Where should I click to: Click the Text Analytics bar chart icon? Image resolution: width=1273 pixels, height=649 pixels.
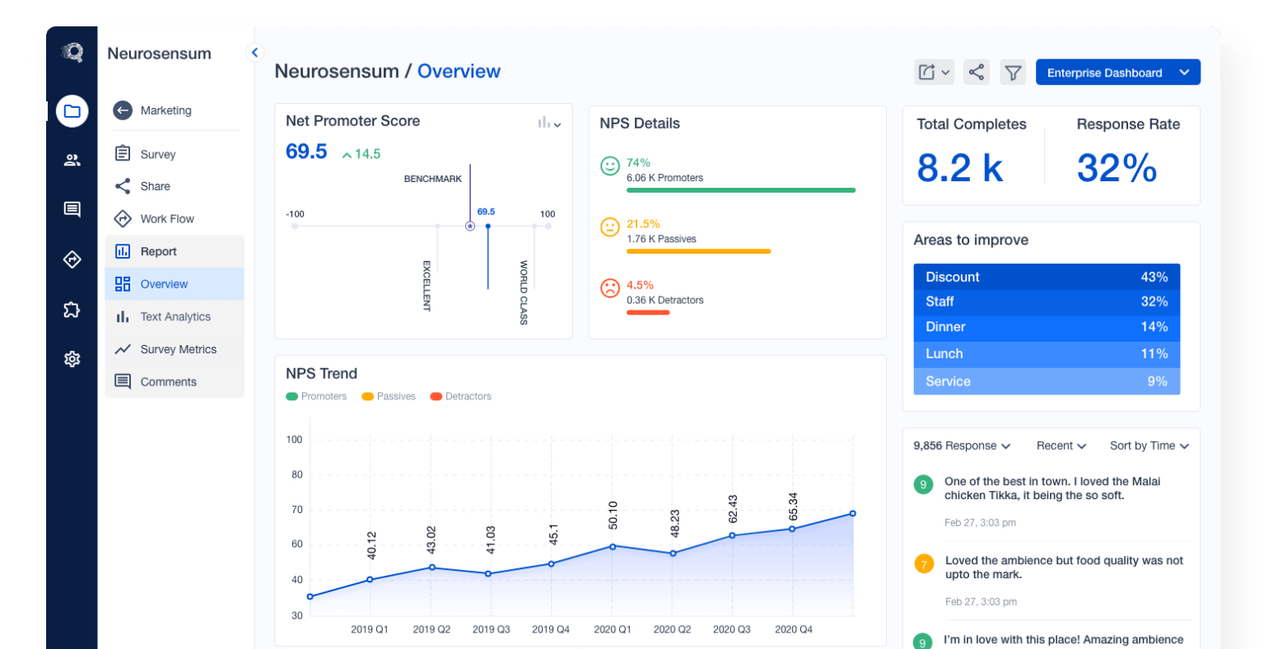[x=123, y=316]
